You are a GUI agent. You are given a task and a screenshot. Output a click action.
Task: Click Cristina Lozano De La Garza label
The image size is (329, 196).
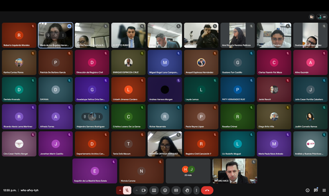[127, 127]
